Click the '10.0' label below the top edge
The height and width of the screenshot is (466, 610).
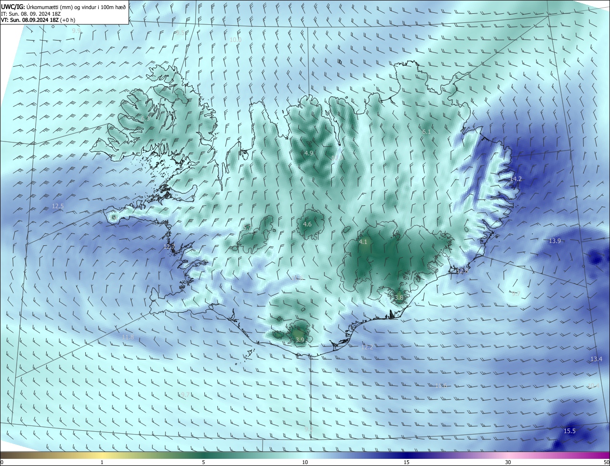235,40
